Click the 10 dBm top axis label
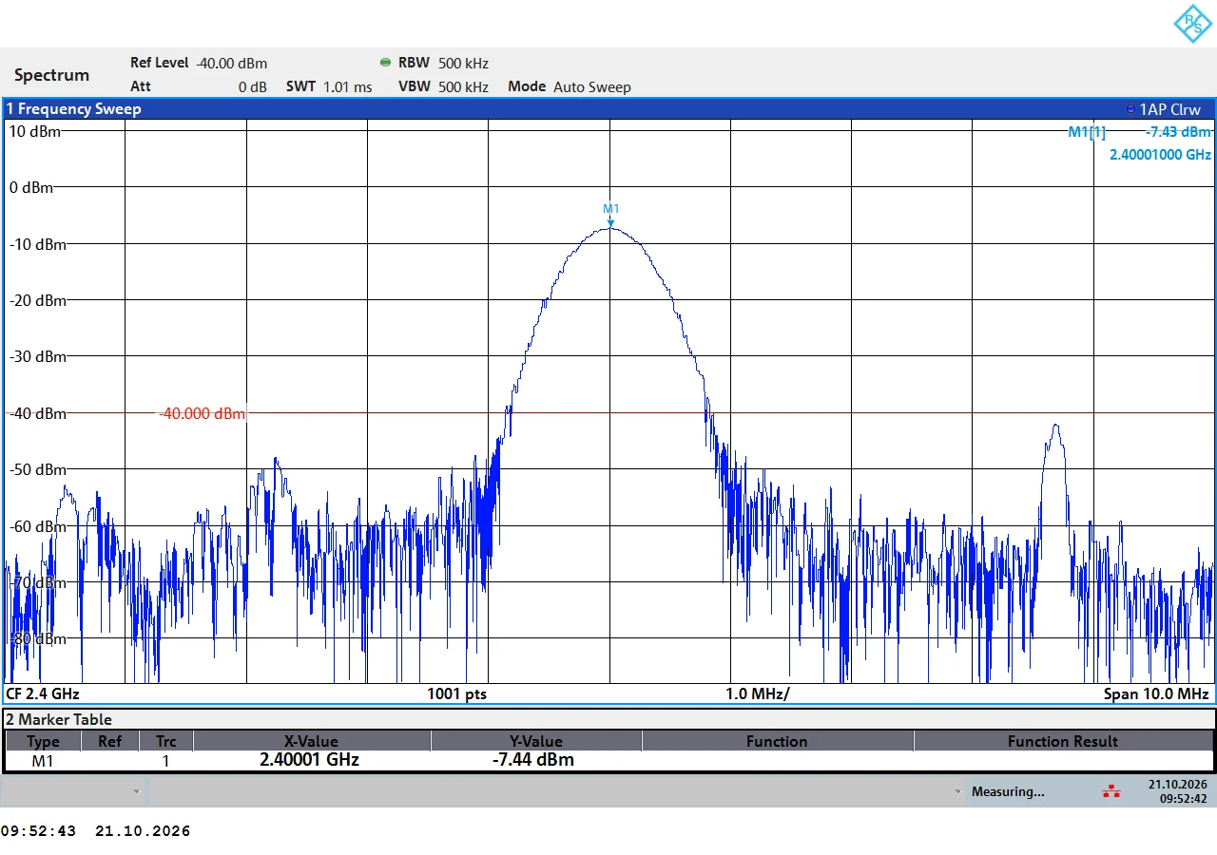This screenshot has width=1217, height=855. pyautogui.click(x=35, y=131)
